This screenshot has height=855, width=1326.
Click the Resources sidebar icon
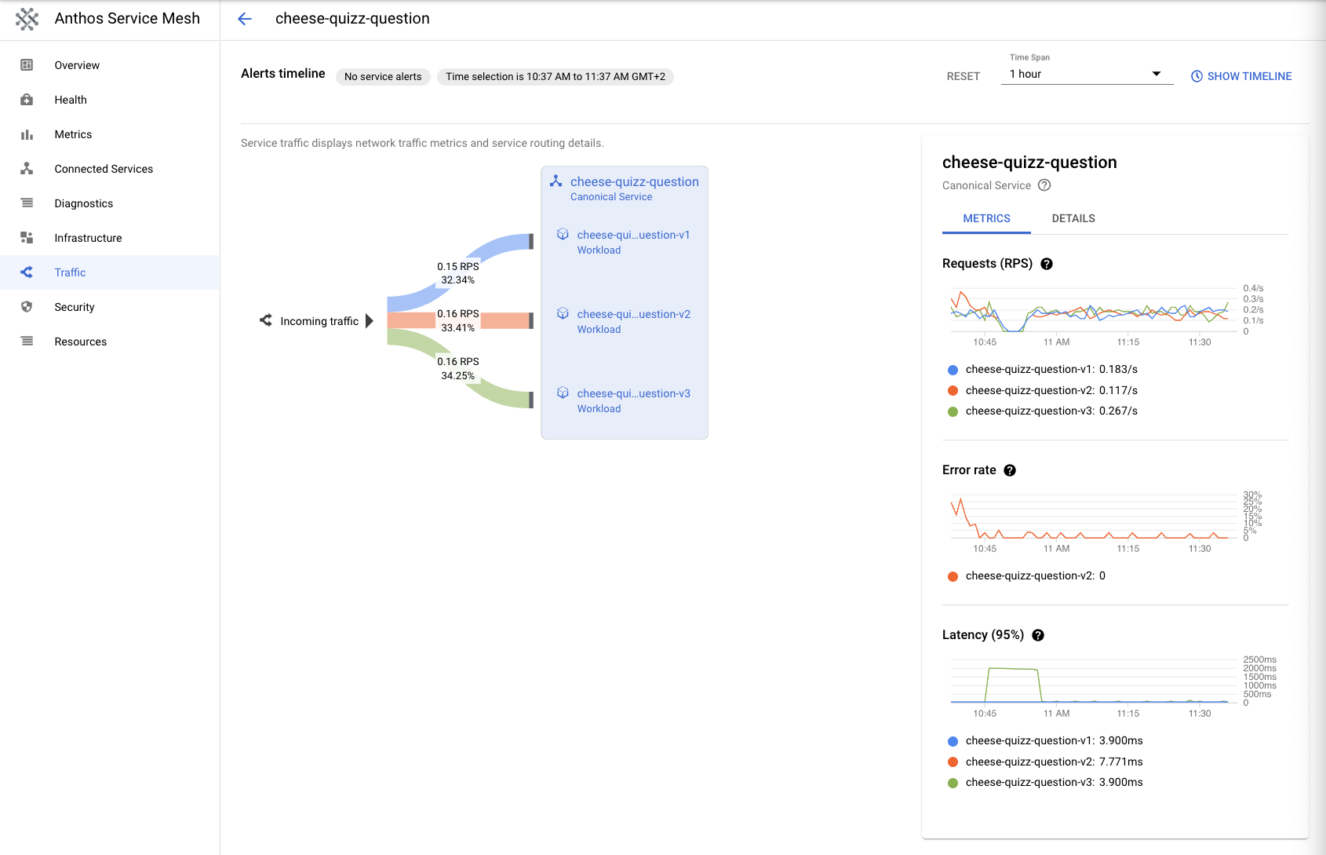pos(27,342)
